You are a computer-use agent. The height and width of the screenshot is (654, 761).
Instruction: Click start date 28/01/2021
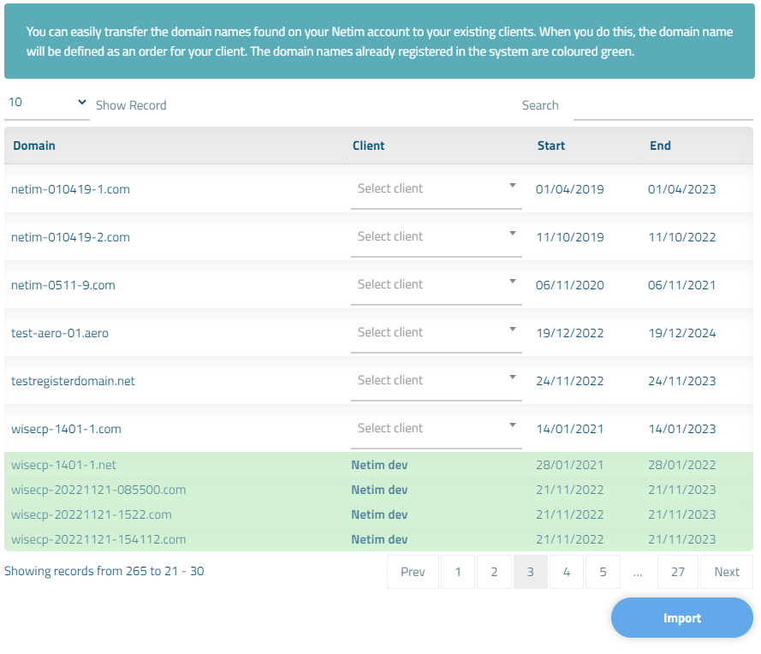click(570, 465)
